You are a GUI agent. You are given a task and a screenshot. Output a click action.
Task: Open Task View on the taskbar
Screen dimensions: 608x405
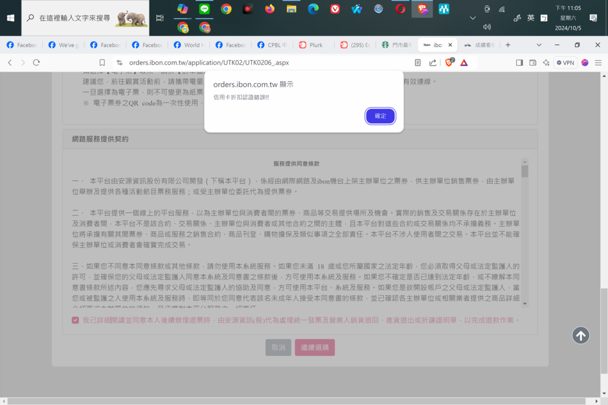160,18
